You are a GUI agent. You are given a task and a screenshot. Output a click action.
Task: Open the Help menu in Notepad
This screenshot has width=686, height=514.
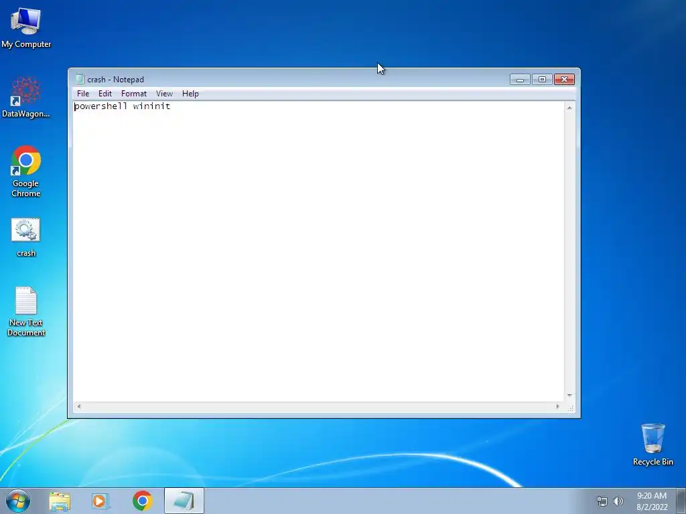(190, 94)
